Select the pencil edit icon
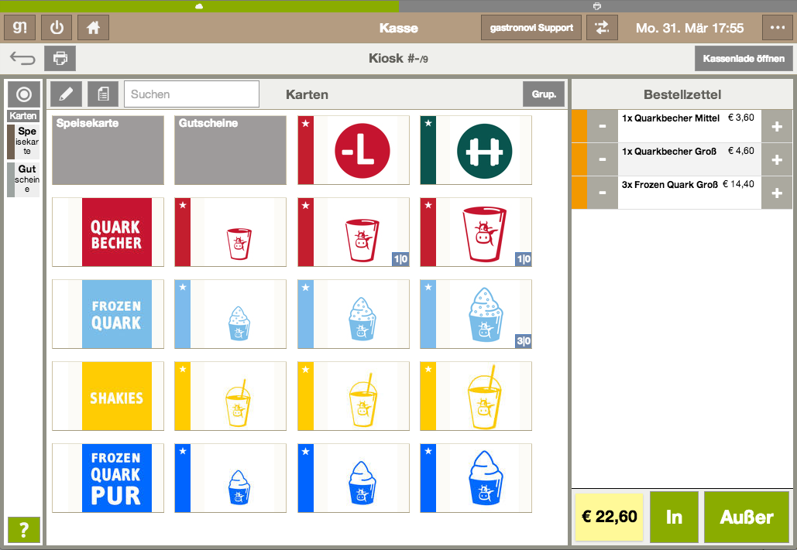This screenshot has width=797, height=550. point(66,94)
